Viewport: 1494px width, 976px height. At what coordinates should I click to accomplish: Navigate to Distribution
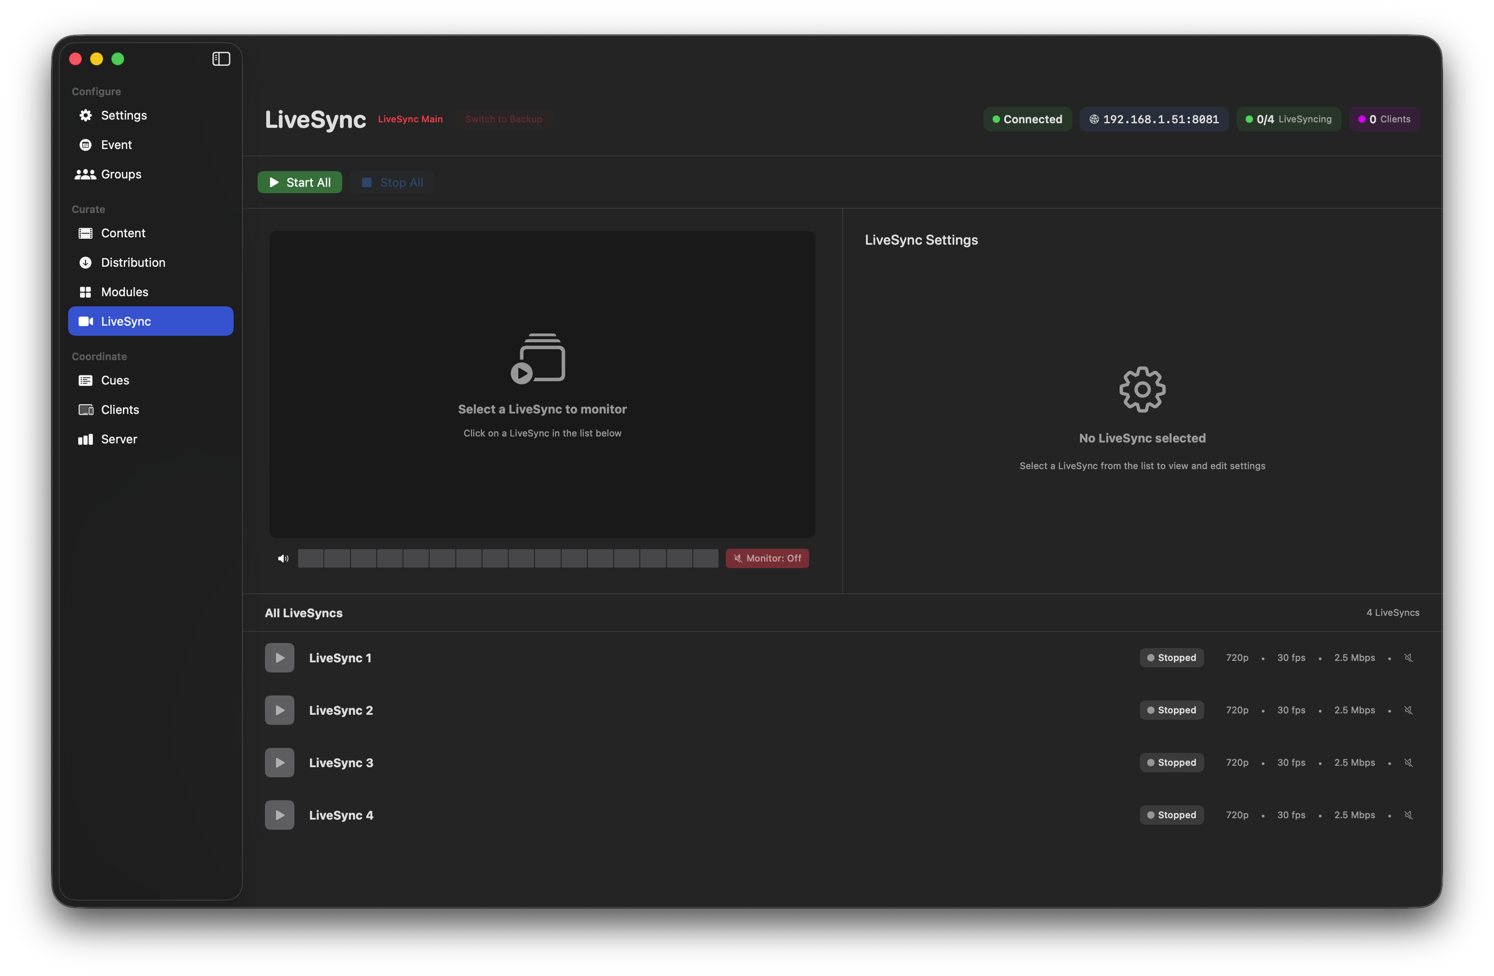coord(151,263)
